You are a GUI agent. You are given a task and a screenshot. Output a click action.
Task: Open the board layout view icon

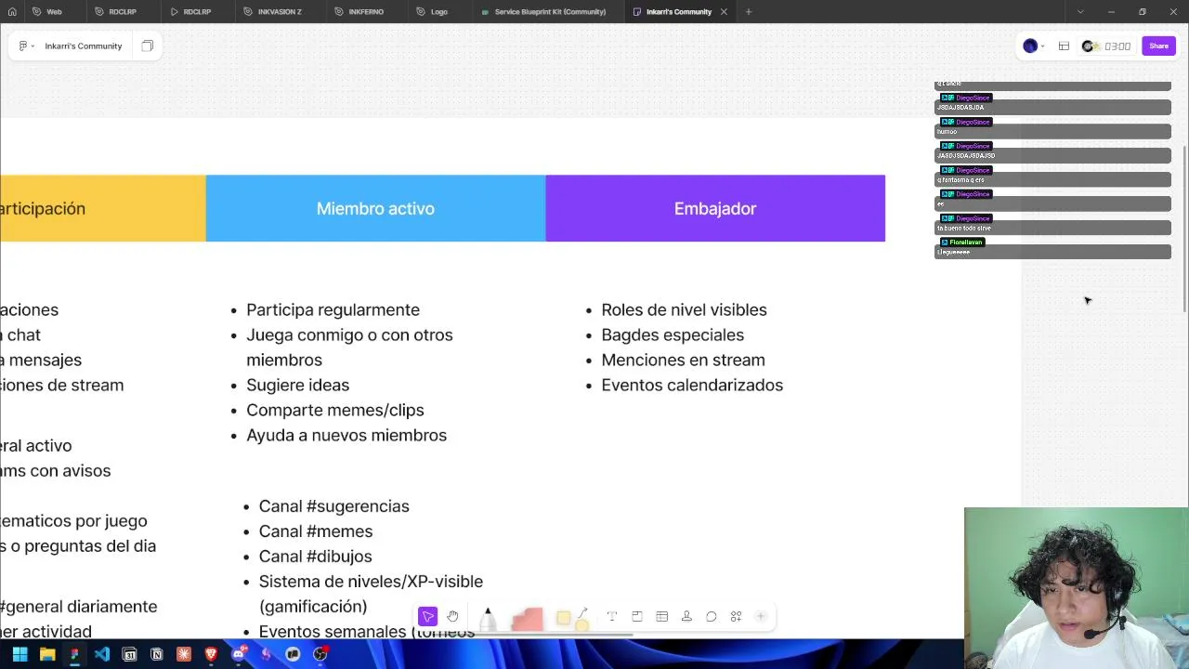1064,46
